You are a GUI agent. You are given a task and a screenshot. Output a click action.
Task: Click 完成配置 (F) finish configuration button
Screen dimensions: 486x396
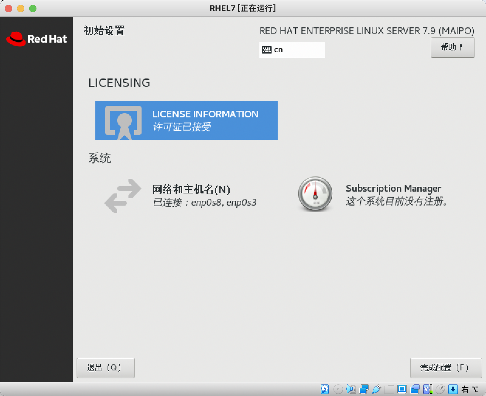pyautogui.click(x=446, y=368)
